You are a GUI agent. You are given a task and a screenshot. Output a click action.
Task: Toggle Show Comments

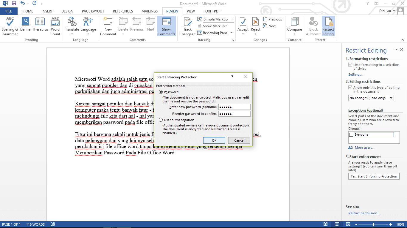167,26
